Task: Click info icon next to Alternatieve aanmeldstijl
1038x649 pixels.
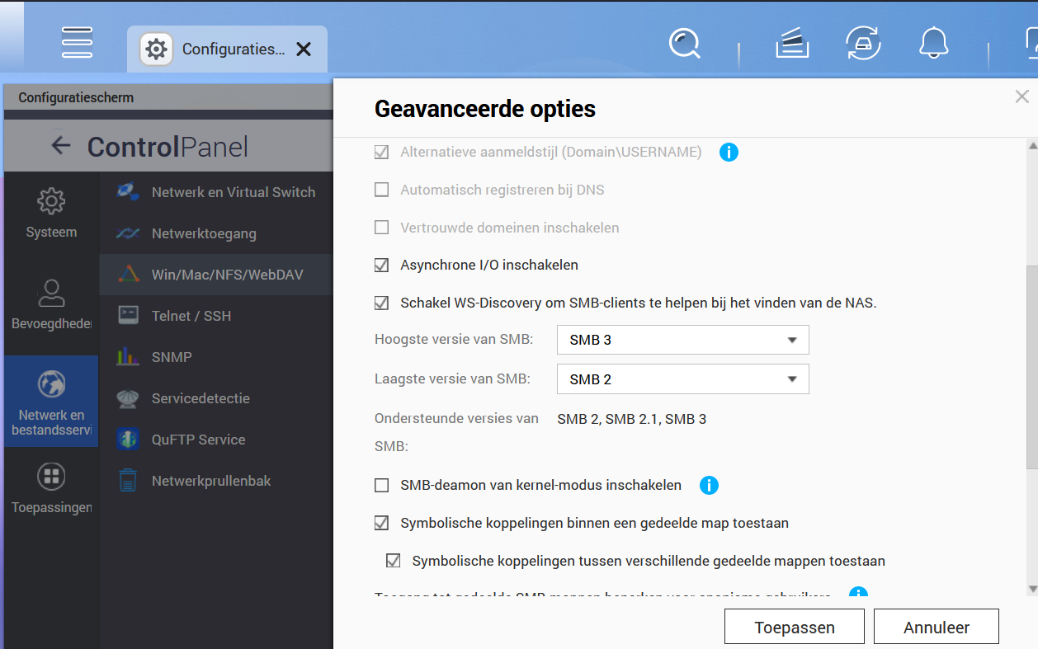Action: [729, 152]
